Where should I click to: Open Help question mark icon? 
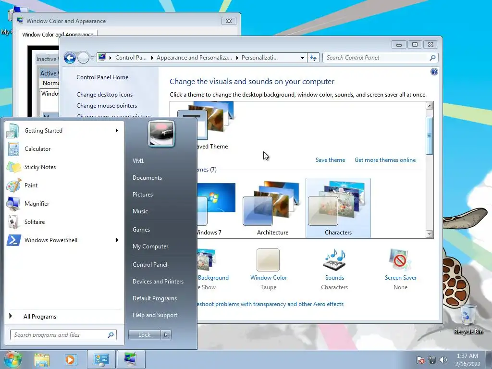coord(434,72)
